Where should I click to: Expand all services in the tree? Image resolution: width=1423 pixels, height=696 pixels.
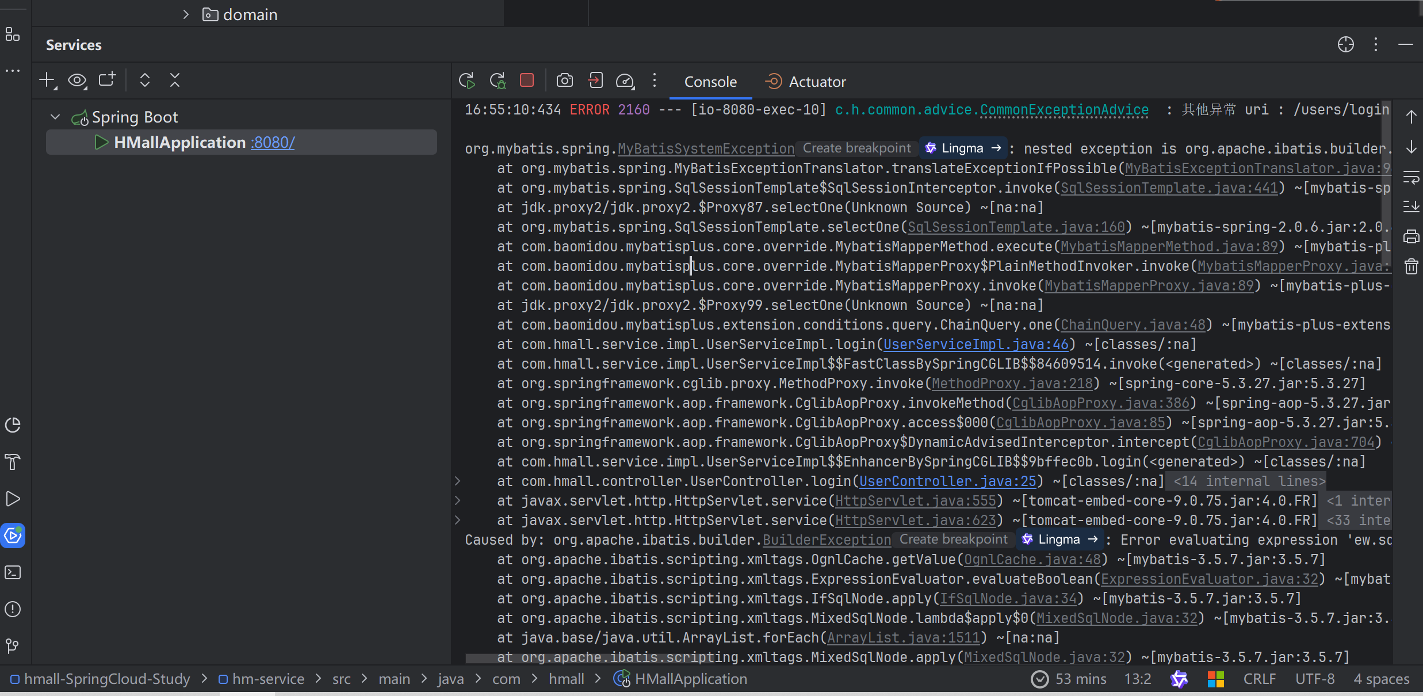pyautogui.click(x=145, y=80)
